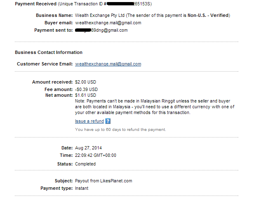The height and width of the screenshot is (212, 261).
Task: Click the business name Wealth Exchange Pty Ltd
Action: [101, 15]
